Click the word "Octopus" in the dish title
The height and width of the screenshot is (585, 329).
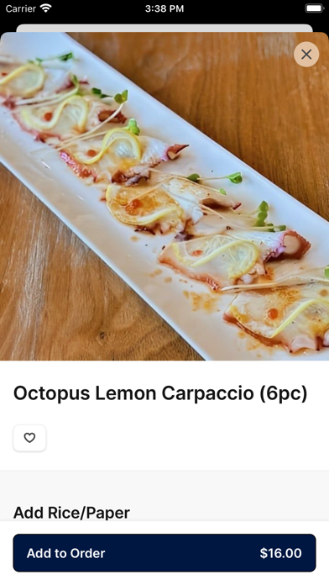(x=52, y=393)
